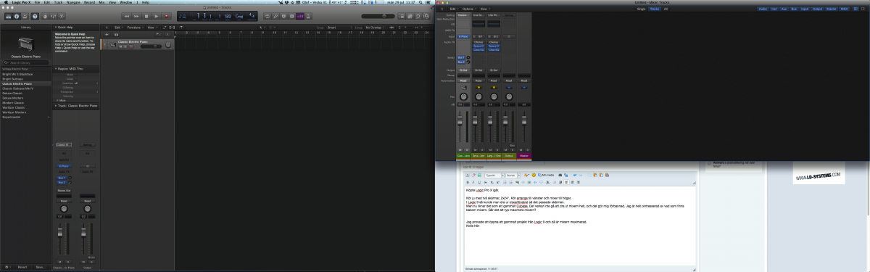Screen dimensions: 870x272
Task: Open the Navigate menu
Action: [x=73, y=2]
